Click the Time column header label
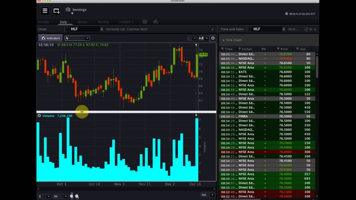Viewport: 356px width, 200px height. (229, 49)
